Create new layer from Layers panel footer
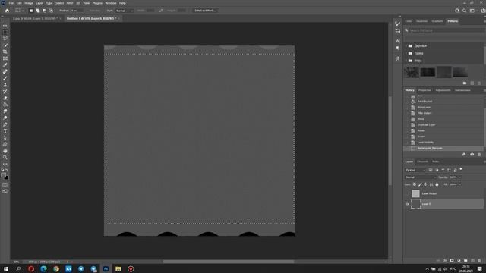The image size is (486, 273). (x=472, y=261)
